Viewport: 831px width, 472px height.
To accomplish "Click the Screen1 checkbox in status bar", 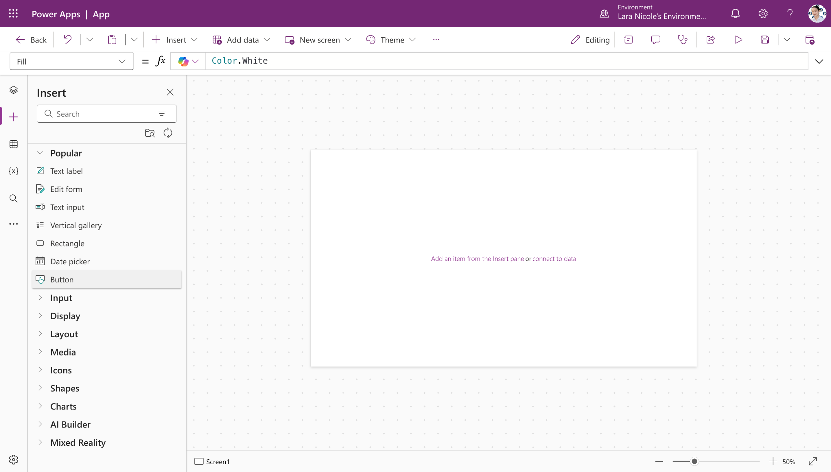I will click(x=199, y=461).
